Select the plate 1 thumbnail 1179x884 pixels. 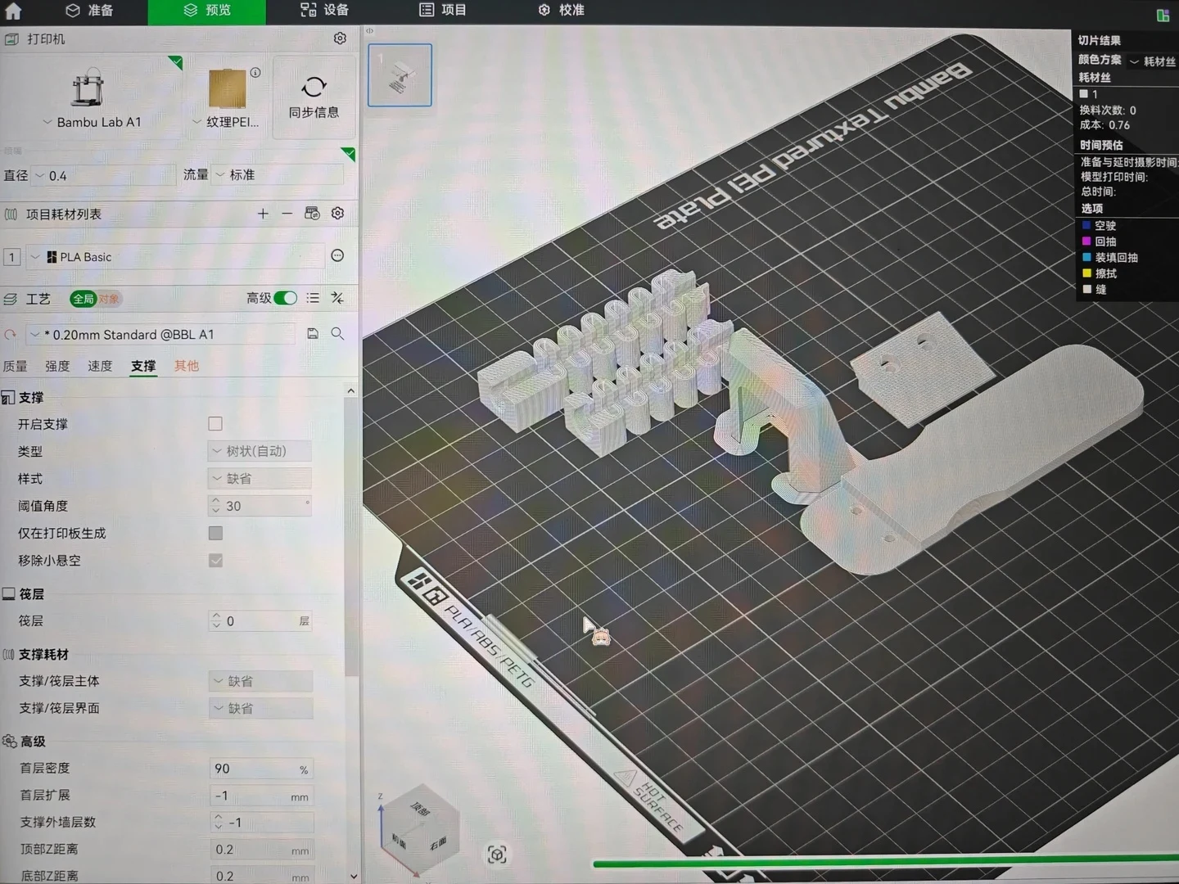[x=400, y=75]
